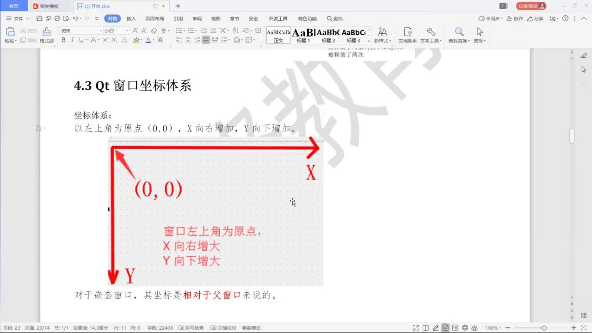The width and height of the screenshot is (592, 333).
Task: Toggle Character shading (A) button
Action: click(x=160, y=40)
